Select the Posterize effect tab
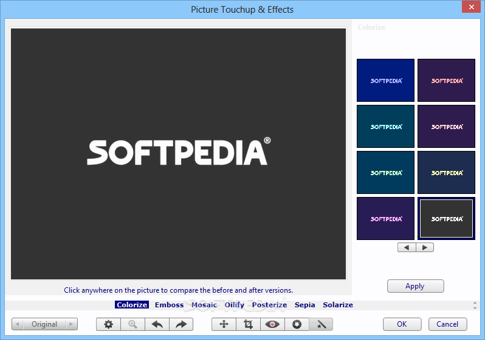Screen dimensions: 485x340 tap(269, 305)
